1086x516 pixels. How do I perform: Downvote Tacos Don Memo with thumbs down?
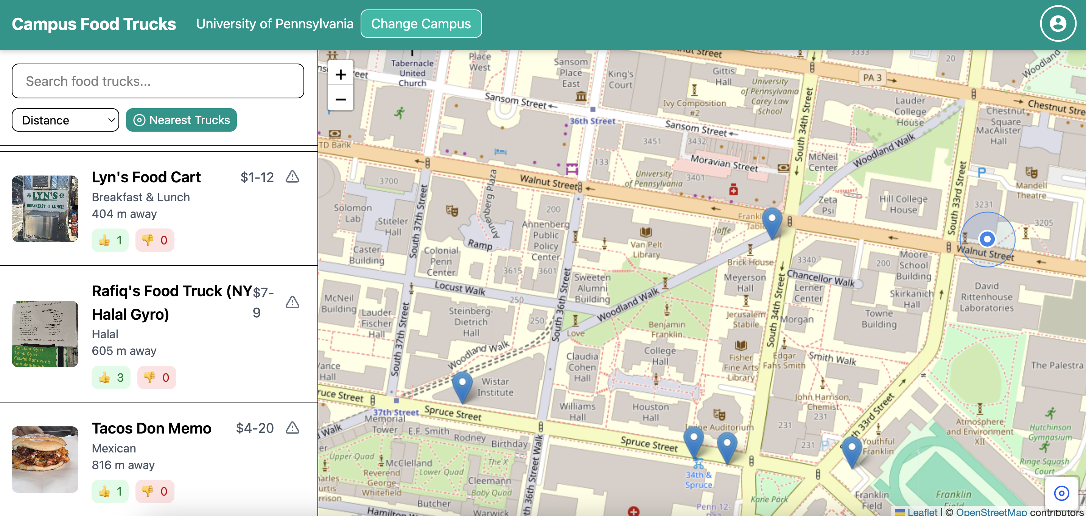(x=155, y=491)
